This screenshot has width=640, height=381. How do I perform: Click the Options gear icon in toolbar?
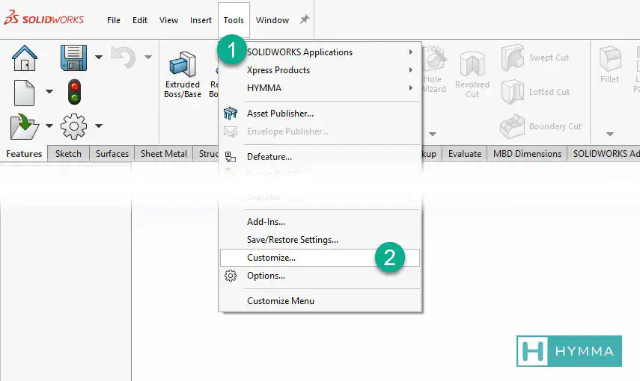click(x=74, y=126)
